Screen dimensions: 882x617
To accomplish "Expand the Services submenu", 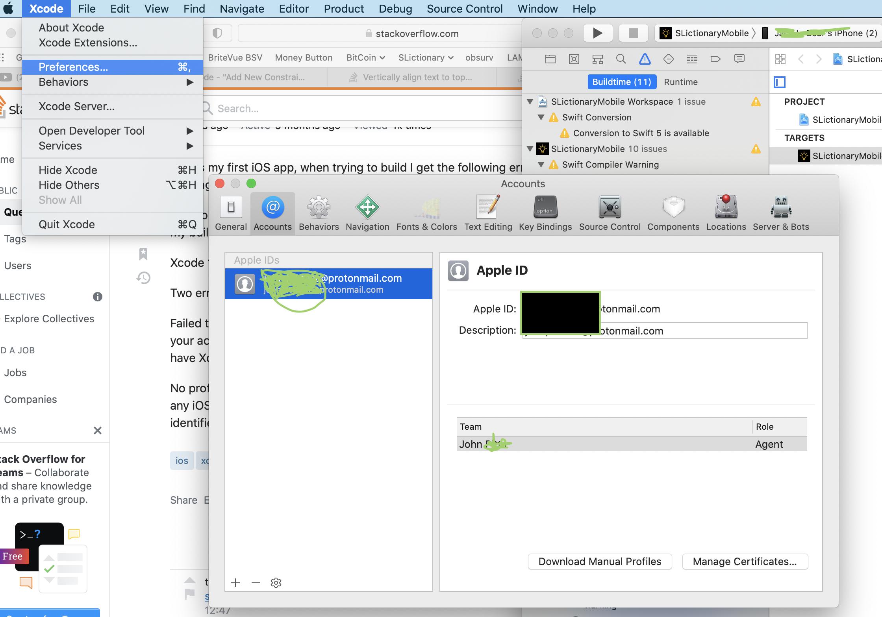I will pyautogui.click(x=113, y=146).
